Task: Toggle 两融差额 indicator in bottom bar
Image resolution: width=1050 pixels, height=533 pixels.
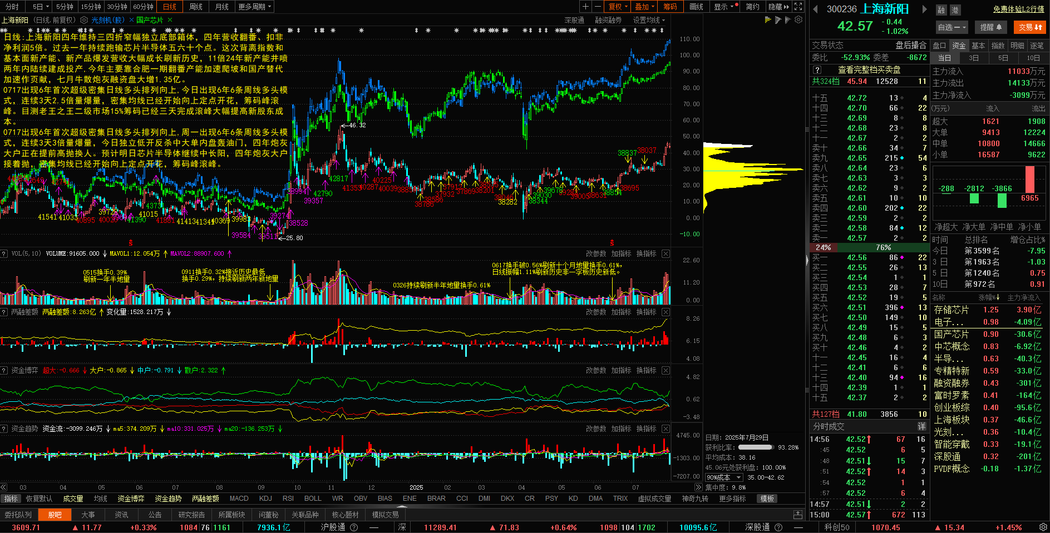Action: click(205, 499)
